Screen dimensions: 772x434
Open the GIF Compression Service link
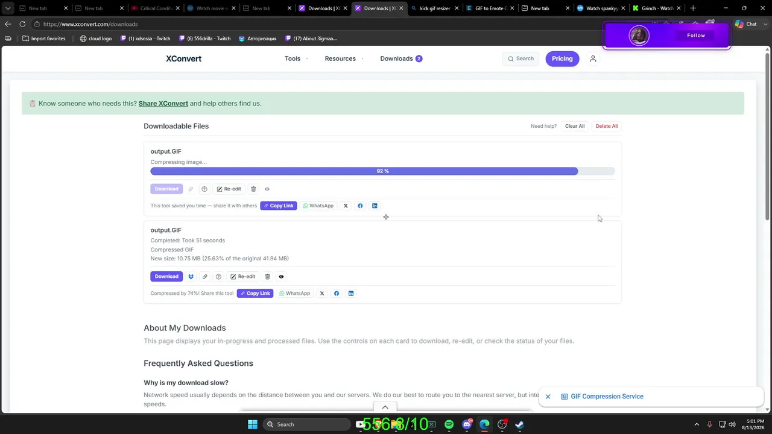[607, 397]
